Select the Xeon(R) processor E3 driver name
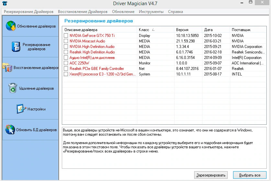 point(102,74)
